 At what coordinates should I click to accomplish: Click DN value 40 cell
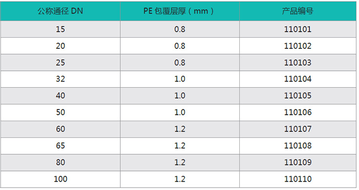(61, 96)
